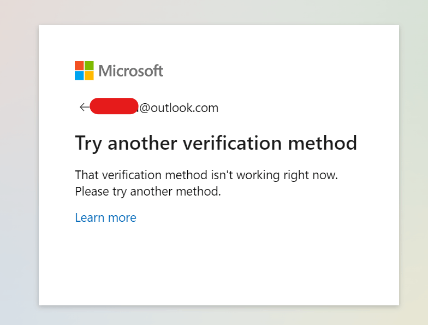Screen dimensions: 428x325
Task: Click "That verification method isn't working" sentence
Action: [177, 175]
